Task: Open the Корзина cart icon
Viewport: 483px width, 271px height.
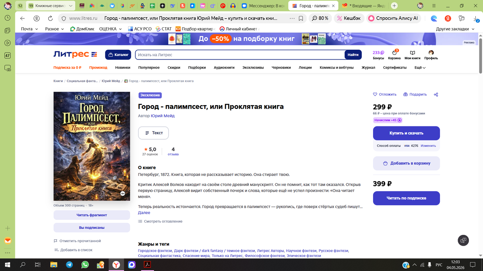Action: point(394,55)
